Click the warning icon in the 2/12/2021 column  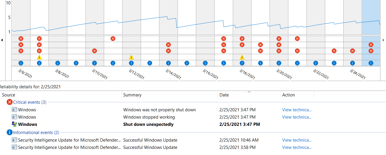tap(131, 57)
